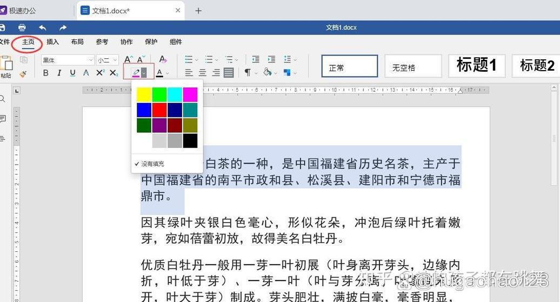Click the blue squares arrange icon
The height and width of the screenshot is (302, 560).
pyautogui.click(x=287, y=73)
